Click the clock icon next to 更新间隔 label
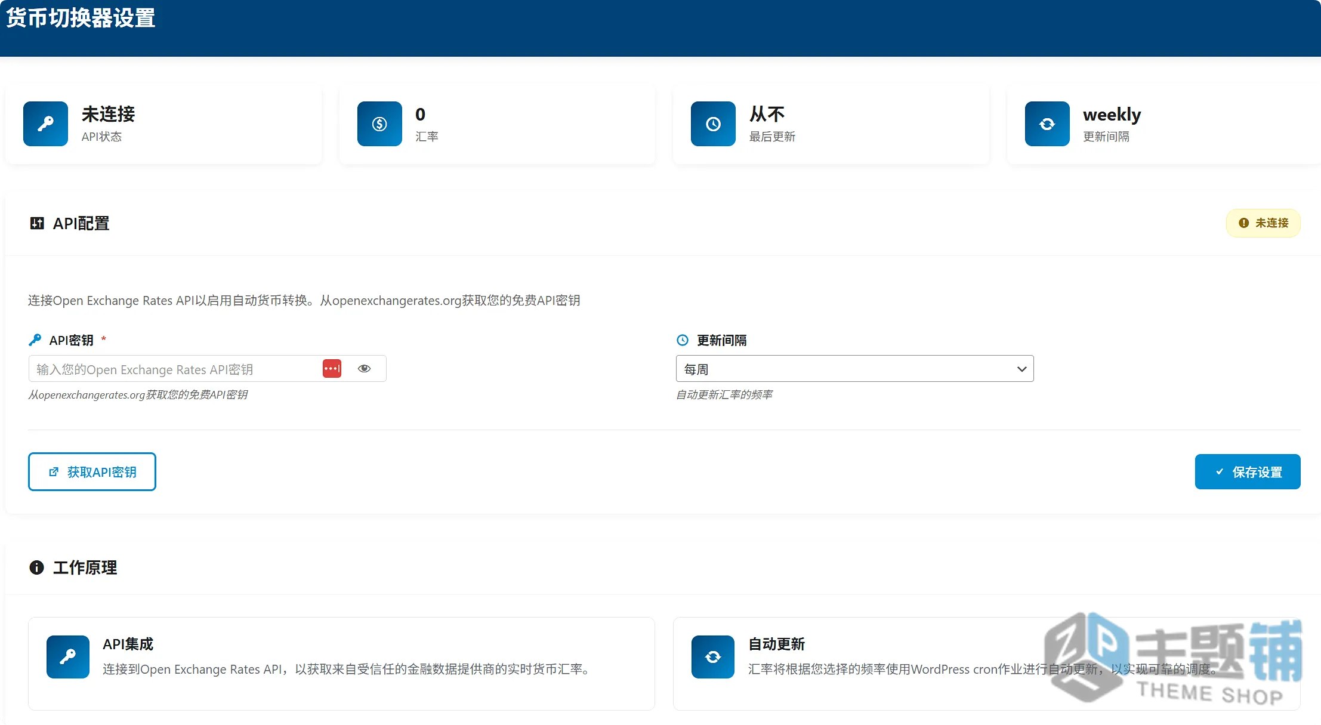 click(x=683, y=340)
